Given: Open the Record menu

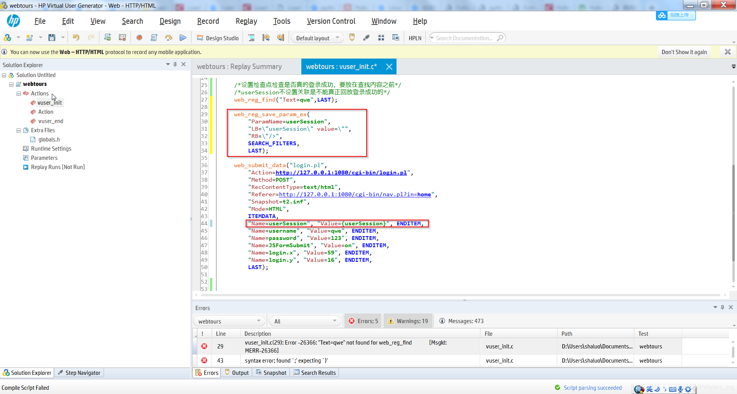Looking at the screenshot, I should pos(208,21).
